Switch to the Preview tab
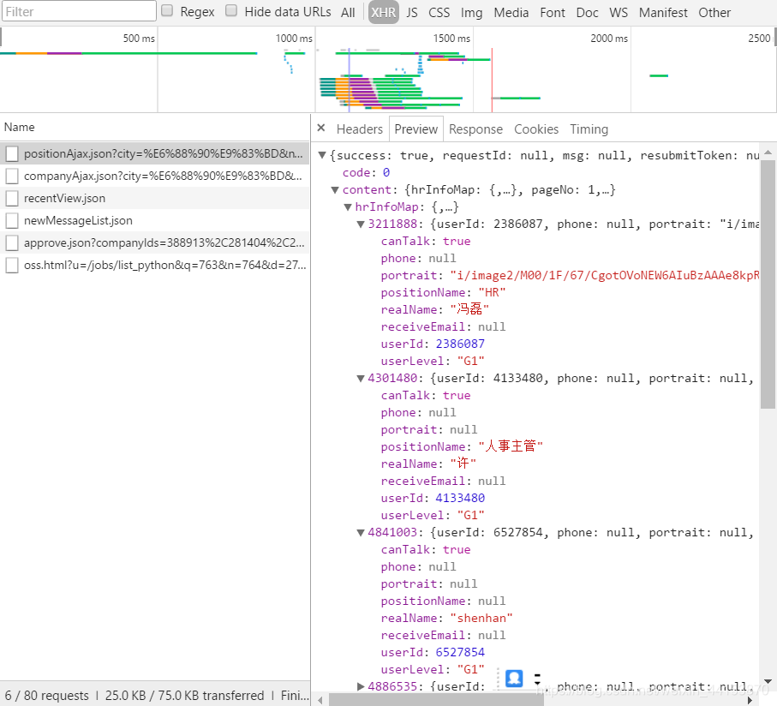The image size is (777, 706). click(x=415, y=129)
